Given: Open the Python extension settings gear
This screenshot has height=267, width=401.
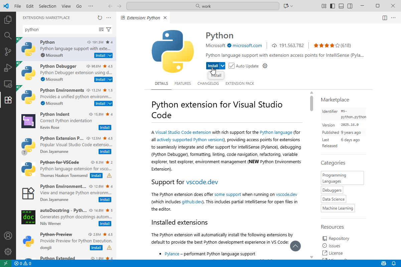Looking at the screenshot, I should [x=265, y=66].
